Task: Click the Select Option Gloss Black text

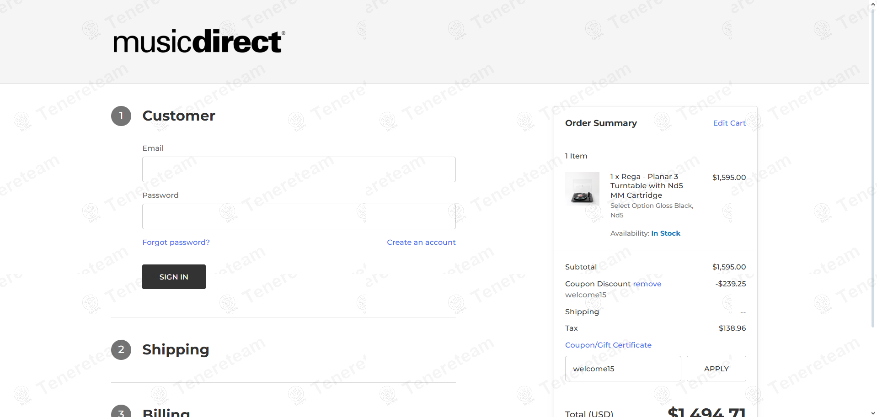Action: (x=652, y=210)
